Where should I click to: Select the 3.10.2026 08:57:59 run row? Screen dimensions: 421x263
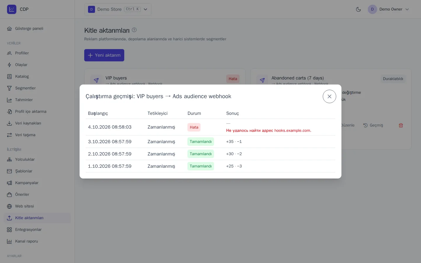click(210, 142)
